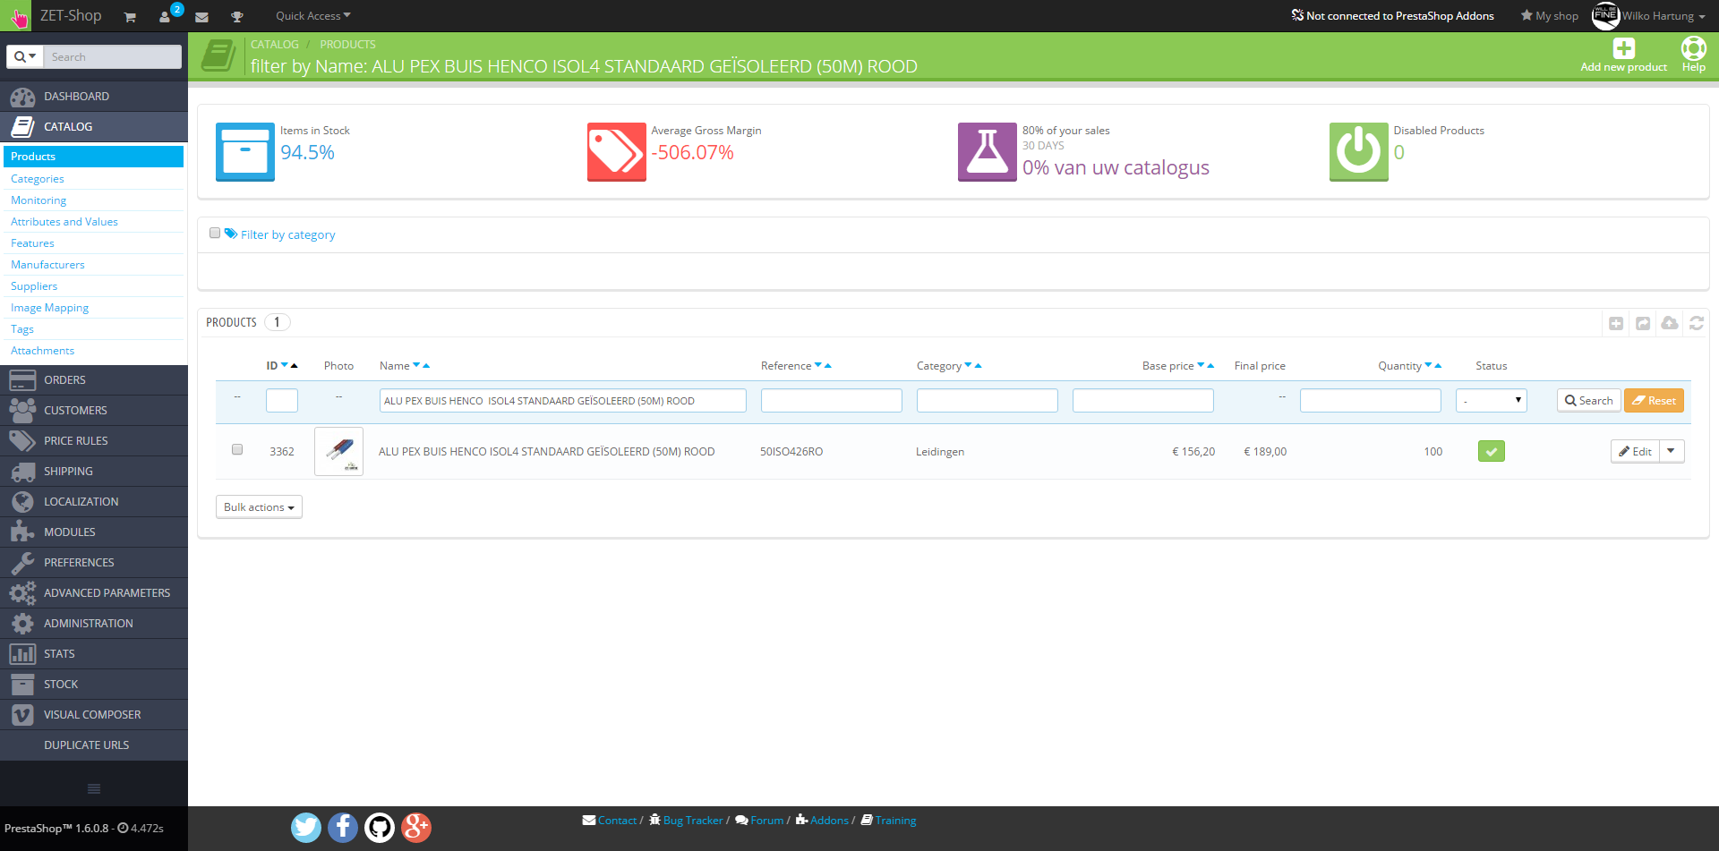This screenshot has height=851, width=1719.
Task: Open the Twitter footer icon
Action: pos(306,828)
